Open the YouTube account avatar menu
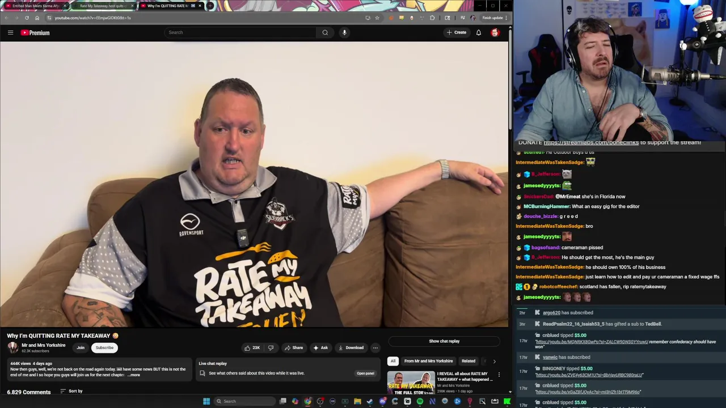 (x=495, y=32)
